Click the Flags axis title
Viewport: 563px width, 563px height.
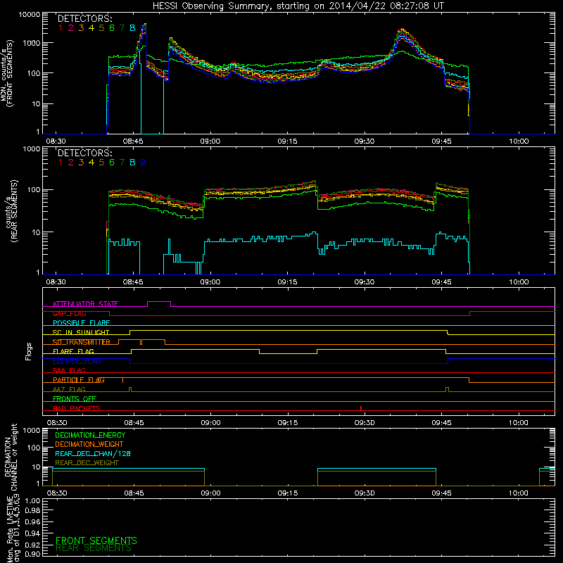[28, 351]
